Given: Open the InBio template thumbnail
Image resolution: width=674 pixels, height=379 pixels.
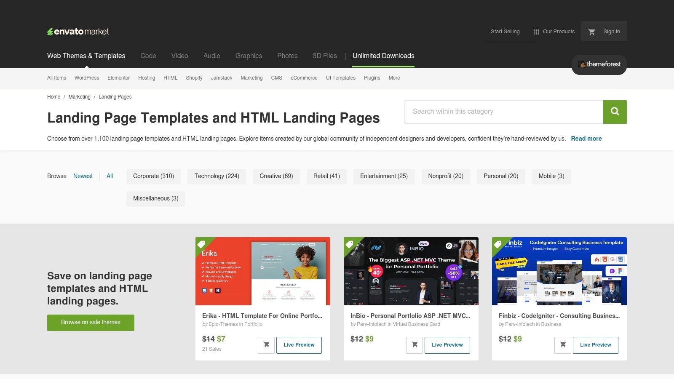Looking at the screenshot, I should click(x=411, y=271).
